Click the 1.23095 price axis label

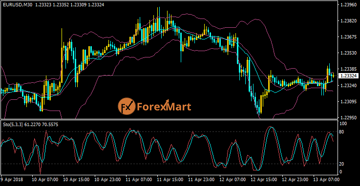pyautogui.click(x=348, y=101)
